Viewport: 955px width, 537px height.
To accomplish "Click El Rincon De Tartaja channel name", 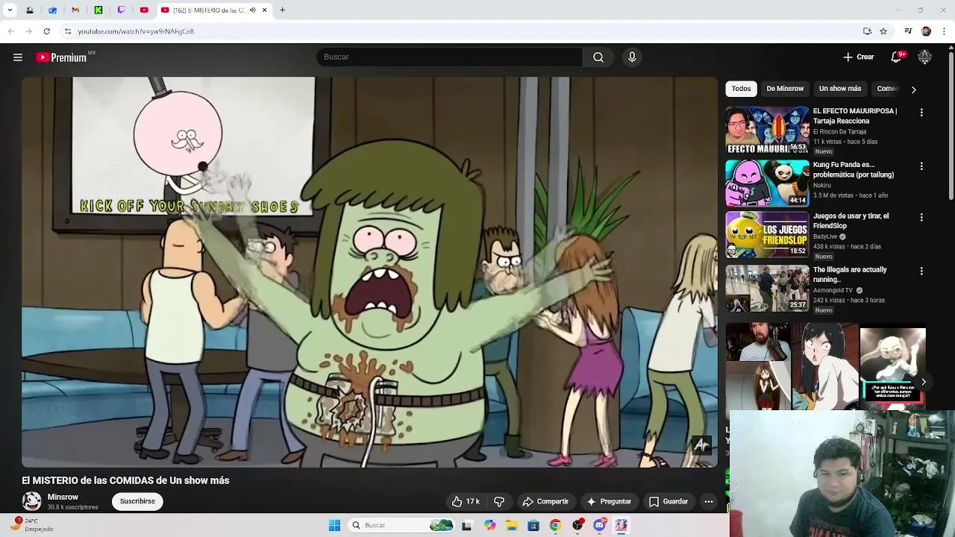I will click(x=839, y=132).
